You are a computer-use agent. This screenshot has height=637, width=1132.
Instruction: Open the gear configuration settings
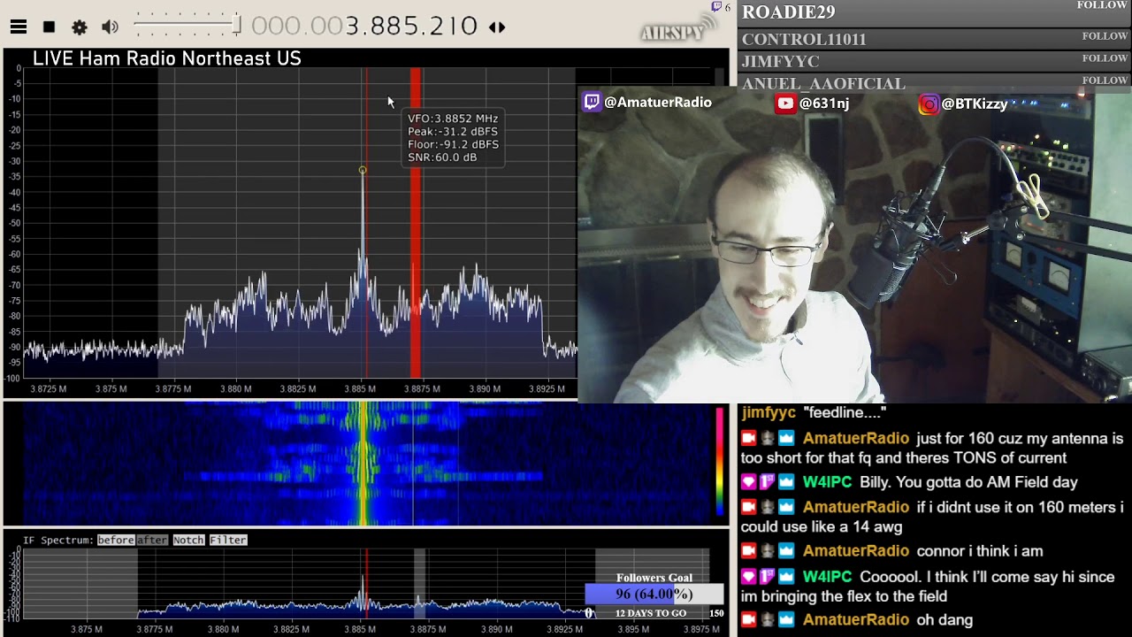[80, 27]
